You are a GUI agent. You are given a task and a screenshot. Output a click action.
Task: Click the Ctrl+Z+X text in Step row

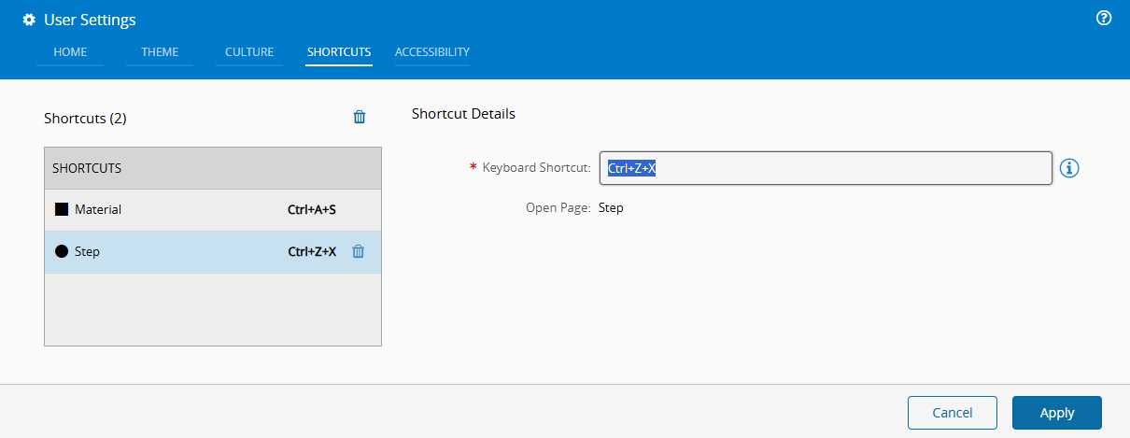(x=312, y=252)
